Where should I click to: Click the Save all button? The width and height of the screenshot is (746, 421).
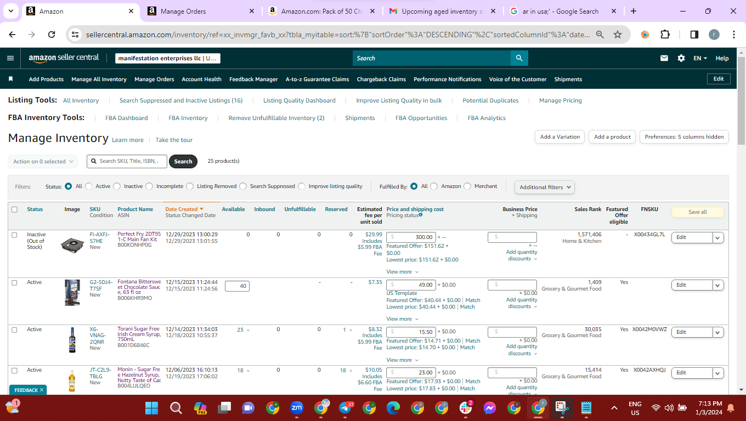point(697,212)
